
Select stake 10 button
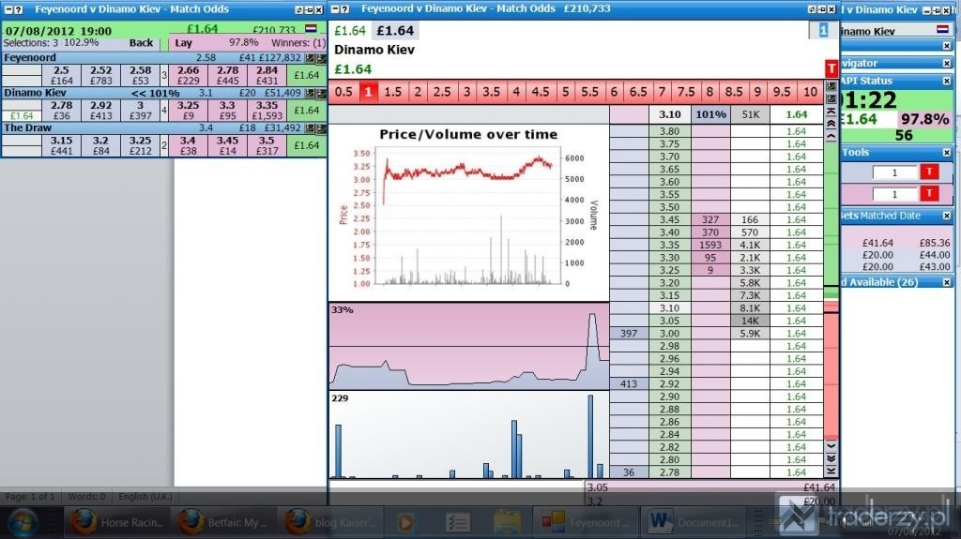(810, 92)
